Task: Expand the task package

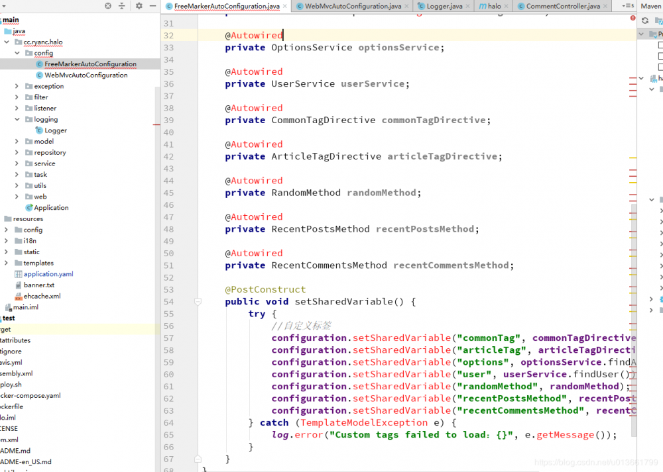Action: click(17, 174)
